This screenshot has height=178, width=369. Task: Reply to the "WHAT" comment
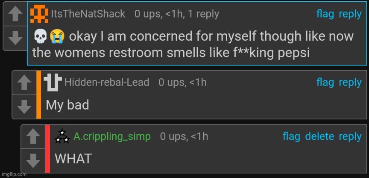click(x=350, y=137)
